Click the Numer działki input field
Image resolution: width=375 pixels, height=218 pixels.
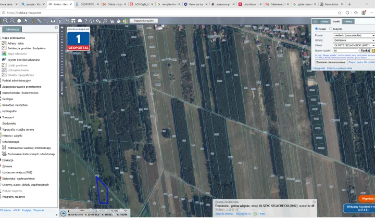point(345,50)
